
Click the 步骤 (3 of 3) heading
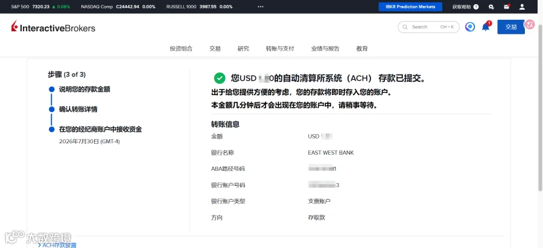67,74
